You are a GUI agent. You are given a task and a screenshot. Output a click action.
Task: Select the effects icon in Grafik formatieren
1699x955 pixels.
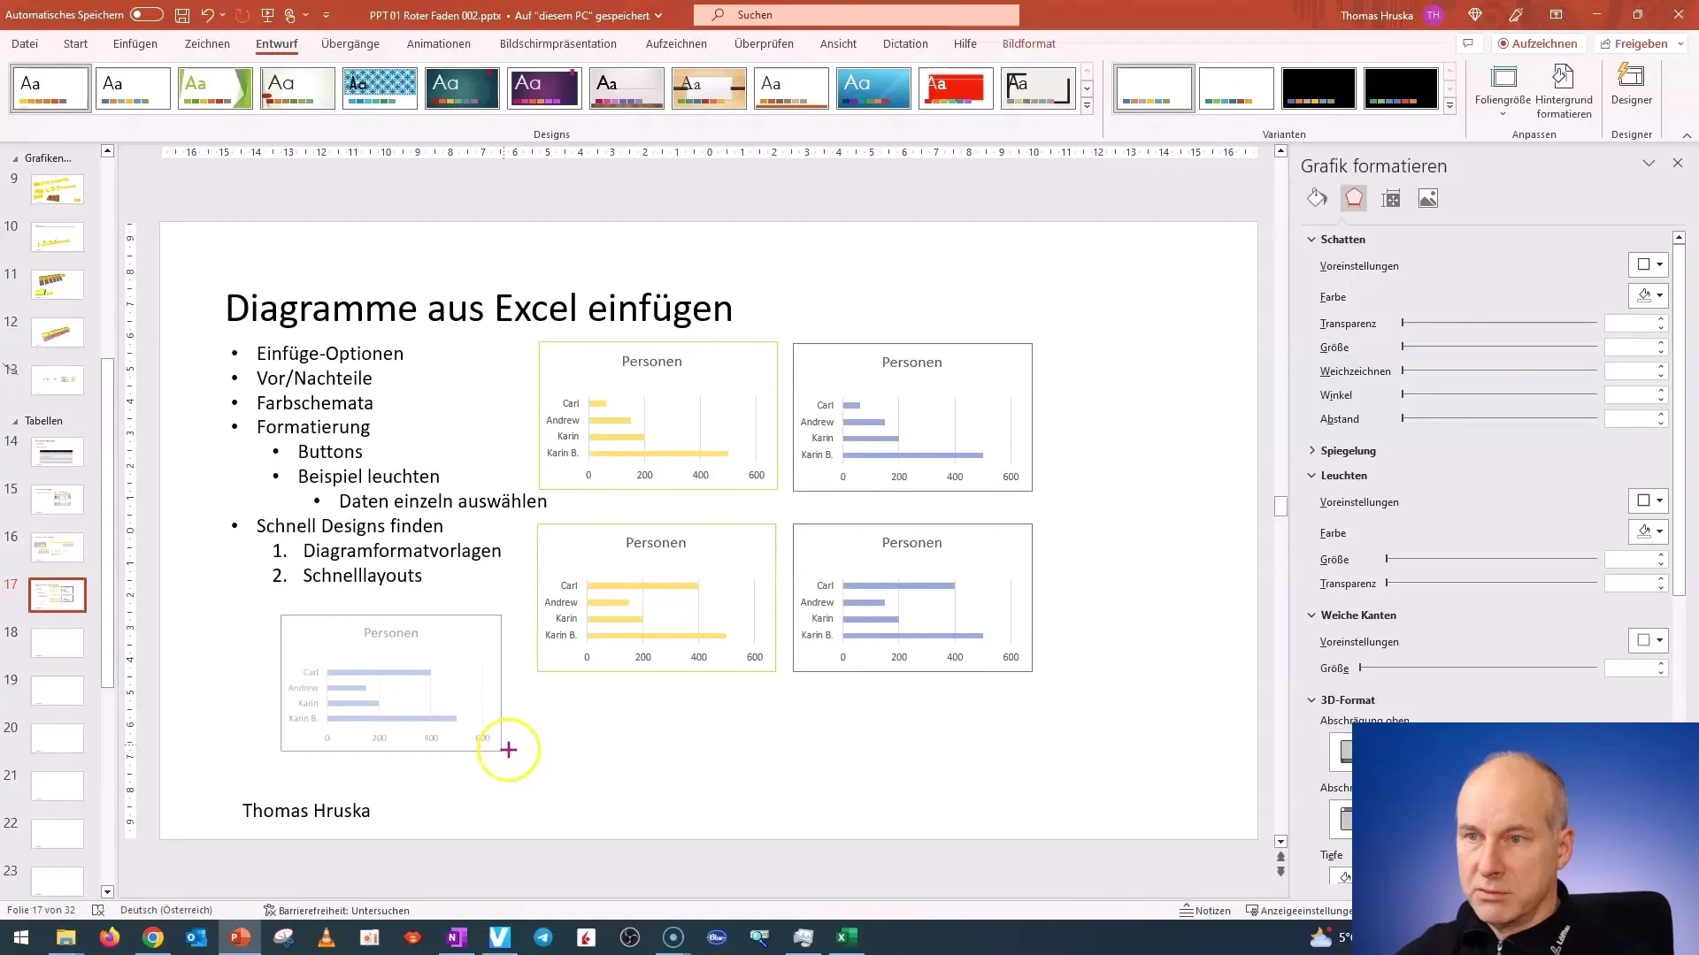1352,198
